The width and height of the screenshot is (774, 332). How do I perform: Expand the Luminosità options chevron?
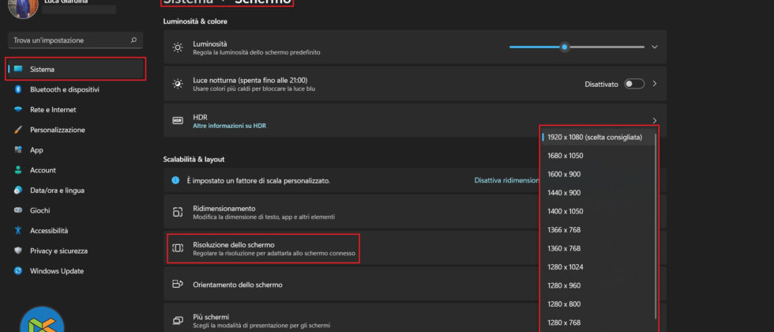[655, 47]
